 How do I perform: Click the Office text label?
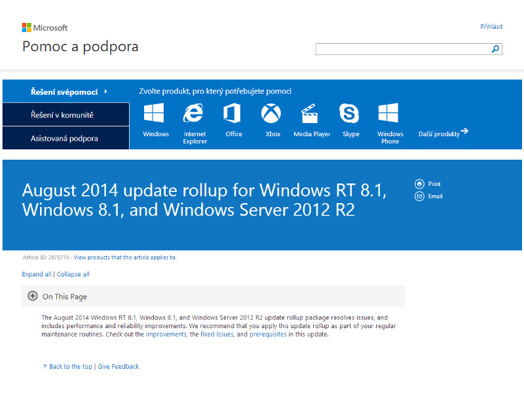(234, 134)
